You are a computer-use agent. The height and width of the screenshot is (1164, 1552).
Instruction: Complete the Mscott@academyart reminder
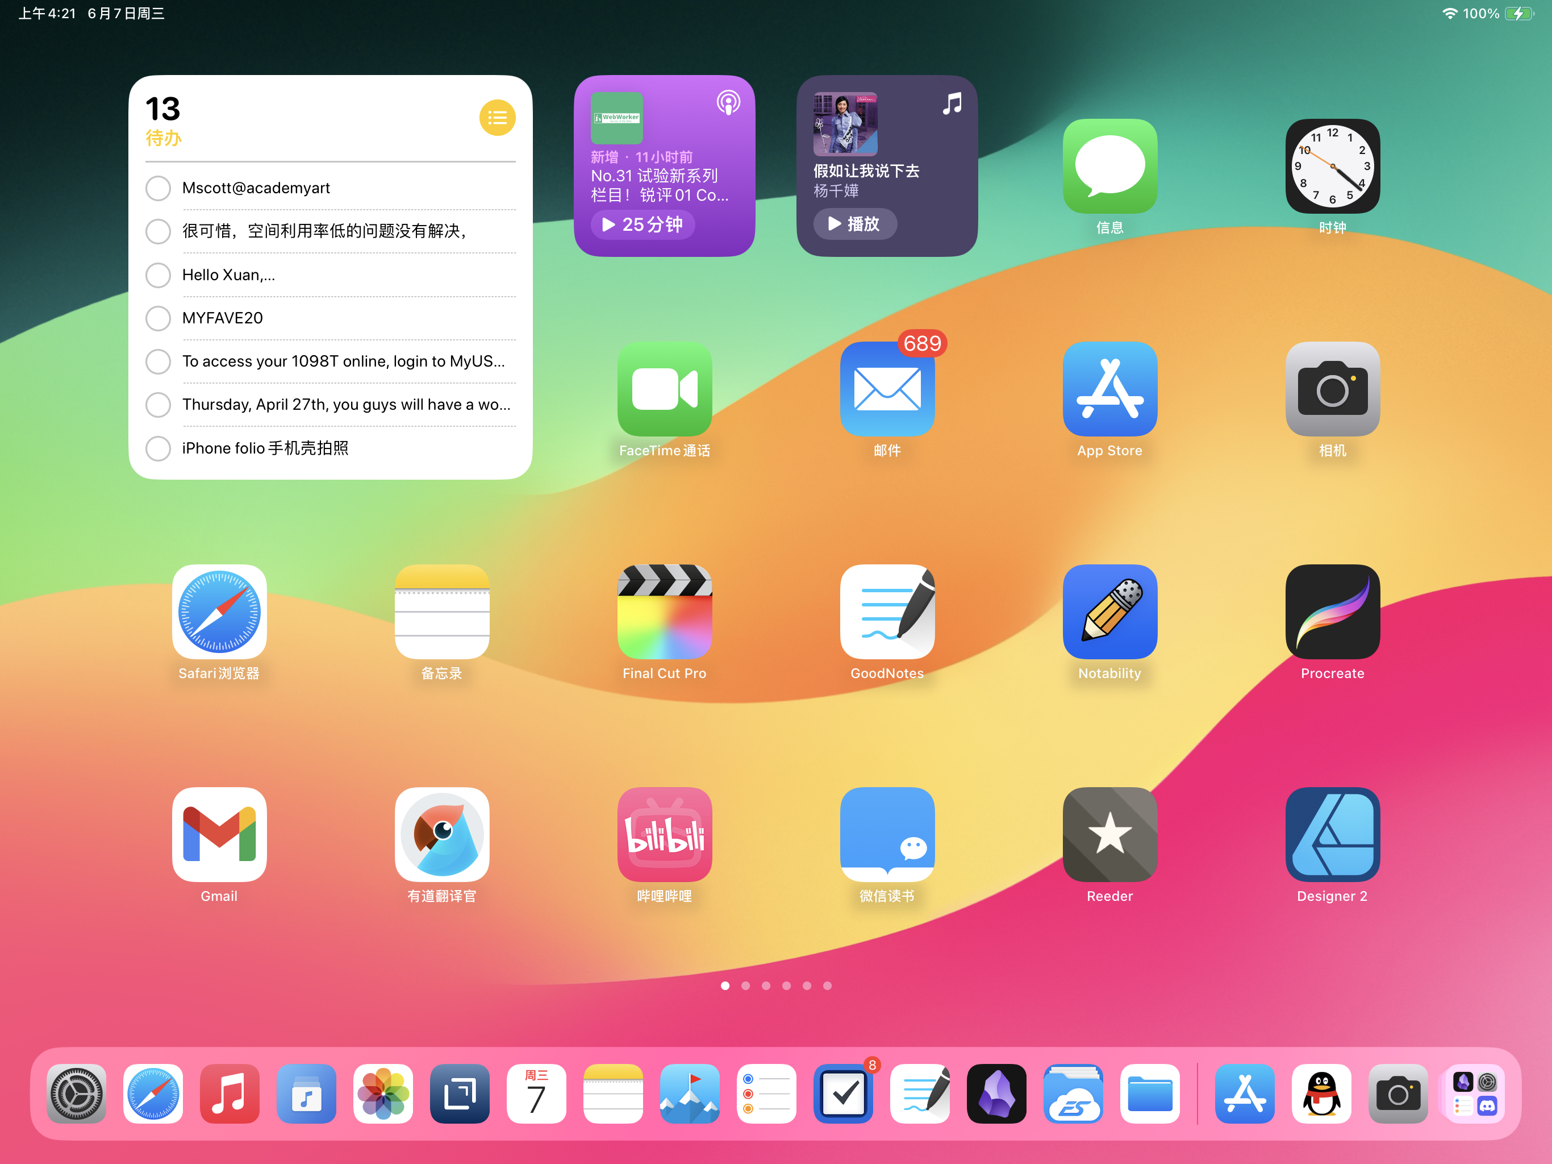(158, 188)
